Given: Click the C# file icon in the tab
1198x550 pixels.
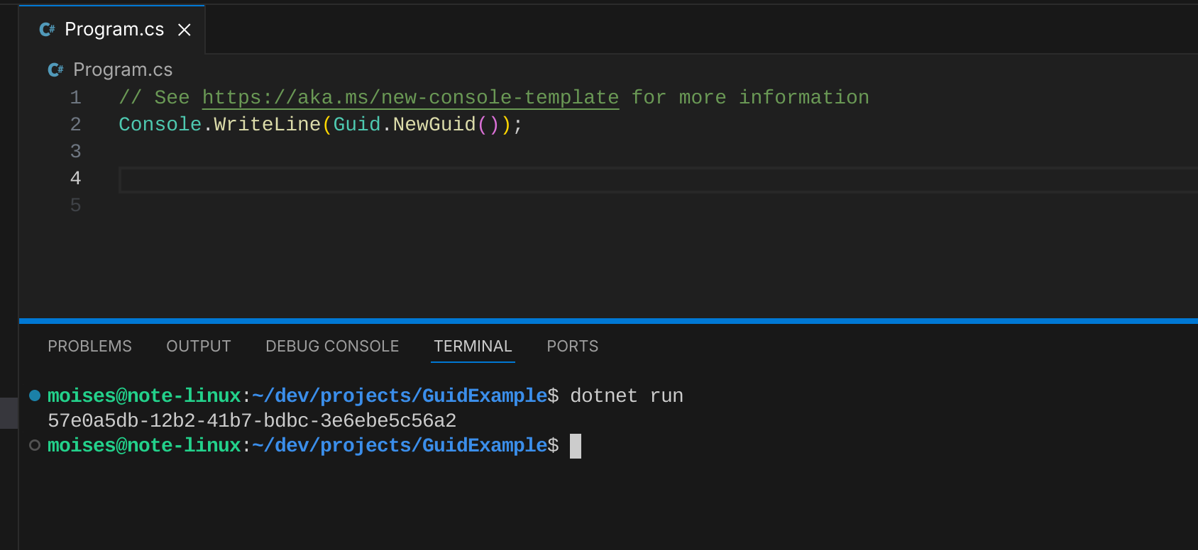Looking at the screenshot, I should [x=48, y=30].
